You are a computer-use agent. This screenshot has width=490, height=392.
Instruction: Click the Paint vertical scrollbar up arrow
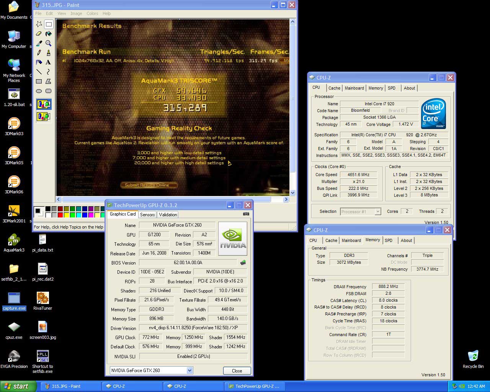click(x=293, y=22)
